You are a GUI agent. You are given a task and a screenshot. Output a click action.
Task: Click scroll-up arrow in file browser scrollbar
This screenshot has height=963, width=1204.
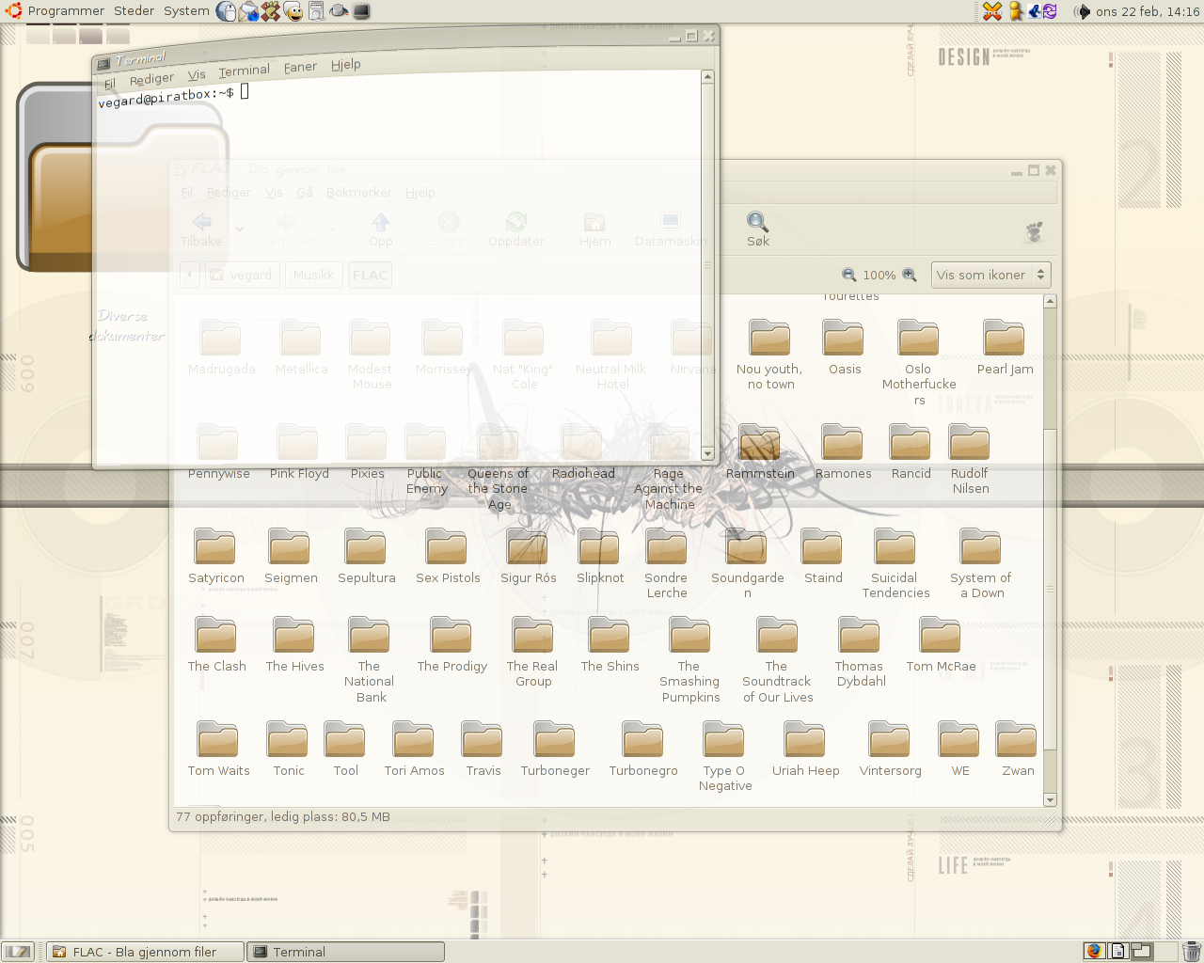[1050, 302]
